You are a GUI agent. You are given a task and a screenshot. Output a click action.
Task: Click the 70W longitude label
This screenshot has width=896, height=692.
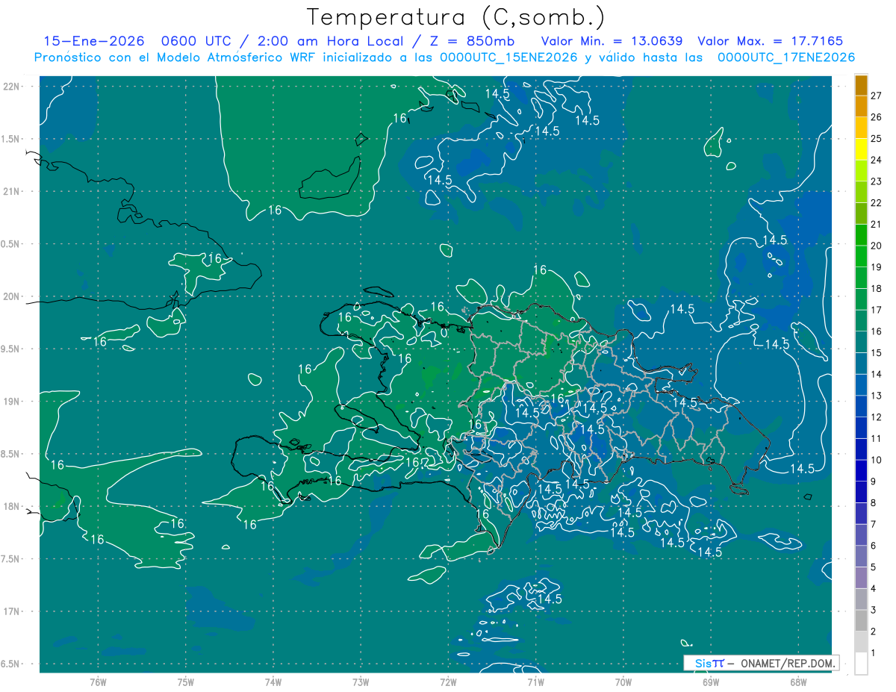coord(623,682)
